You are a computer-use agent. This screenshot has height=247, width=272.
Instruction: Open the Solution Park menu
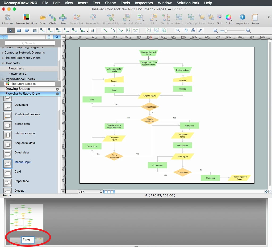click(188, 3)
